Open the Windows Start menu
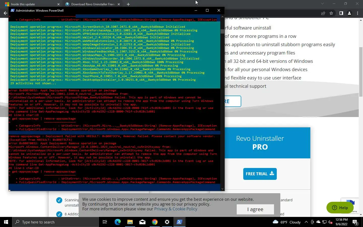Image resolution: width=363 pixels, height=227 pixels. pos(6,222)
